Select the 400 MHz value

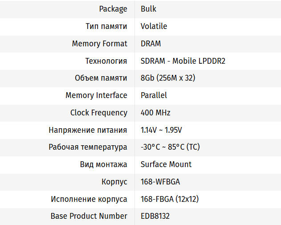point(155,113)
